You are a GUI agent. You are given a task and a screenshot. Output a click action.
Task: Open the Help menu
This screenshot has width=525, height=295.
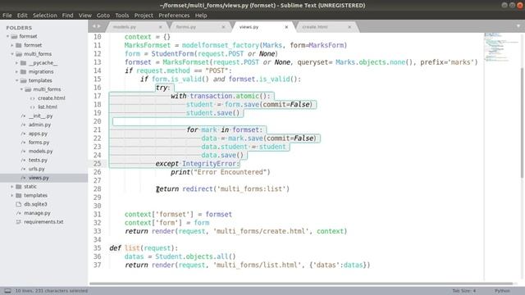pos(201,16)
